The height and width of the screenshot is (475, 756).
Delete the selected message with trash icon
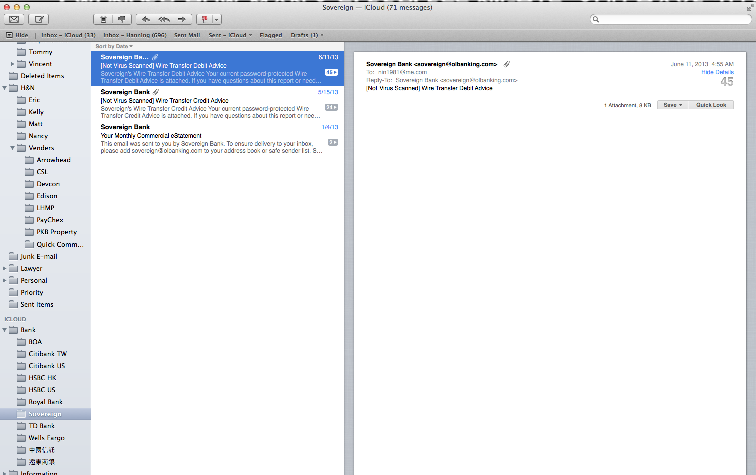(103, 19)
